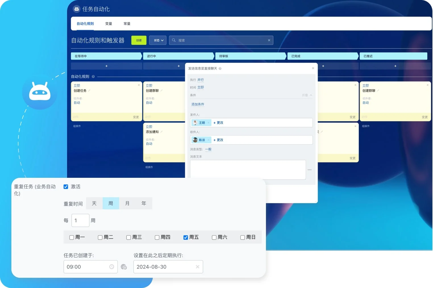The width and height of the screenshot is (433, 288).
Task: Click the clock icon in the 09:00 field
Action: pos(112,267)
